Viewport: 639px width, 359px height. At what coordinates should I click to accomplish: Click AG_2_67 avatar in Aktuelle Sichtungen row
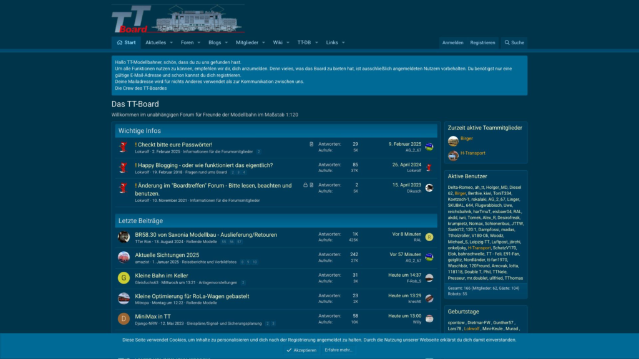tap(429, 257)
